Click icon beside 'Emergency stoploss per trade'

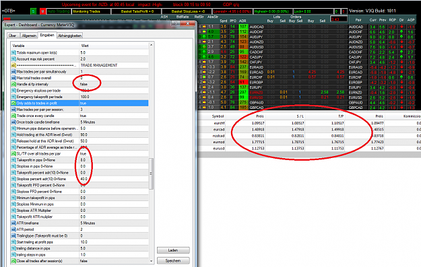tap(13, 91)
